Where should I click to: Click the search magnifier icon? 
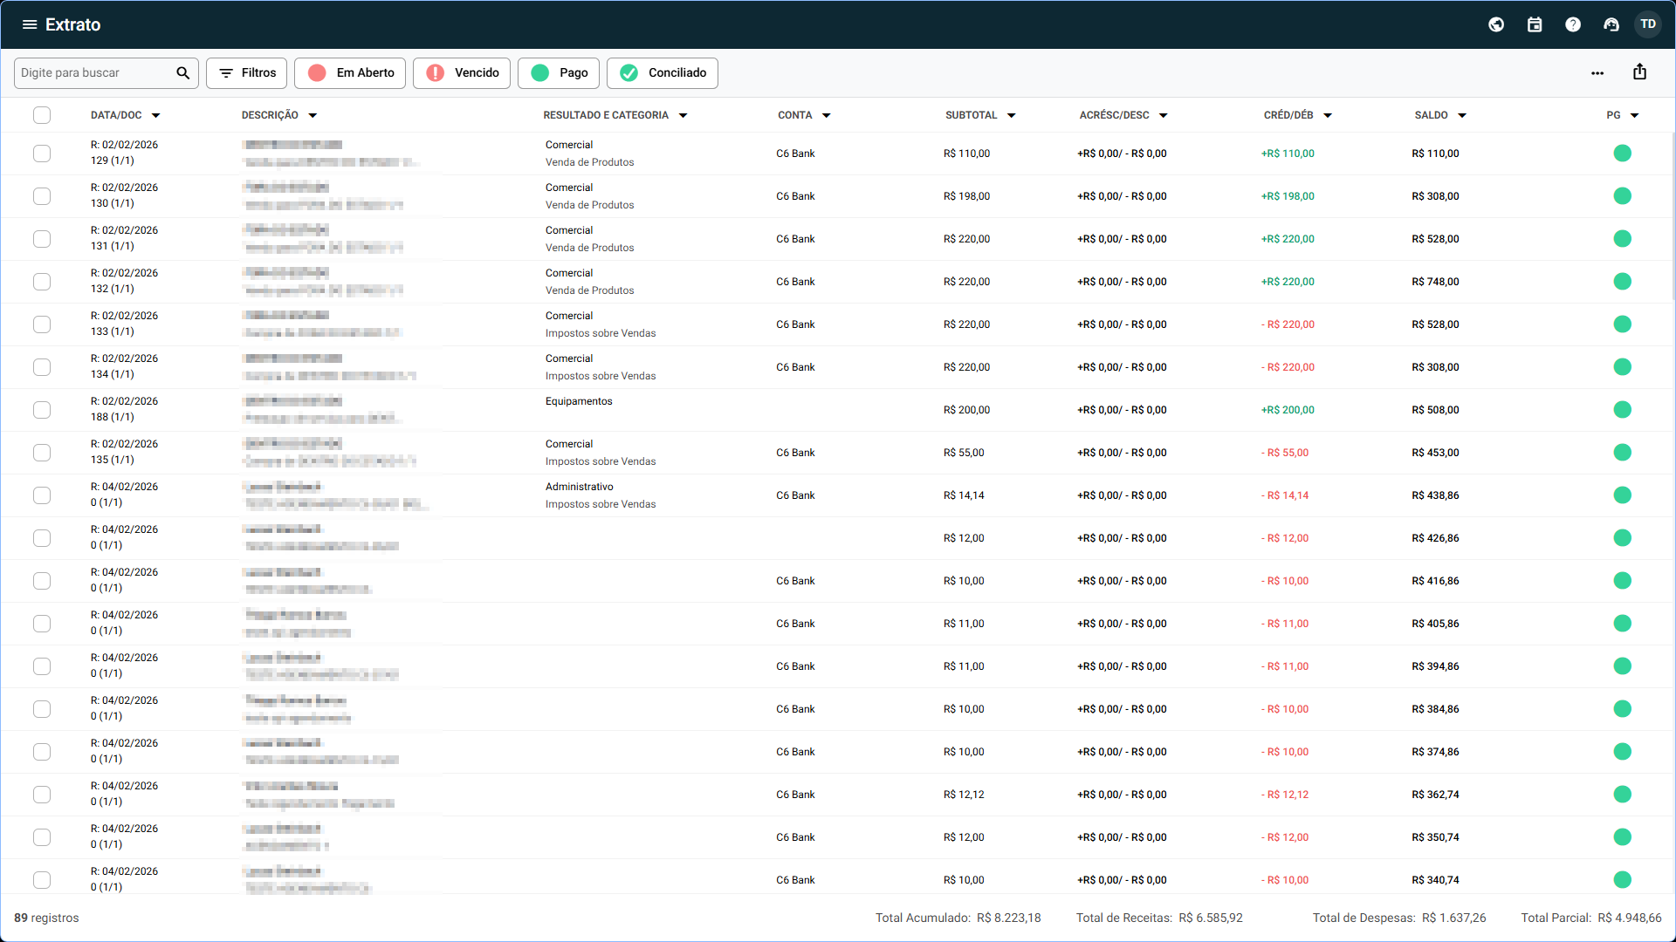pos(182,73)
